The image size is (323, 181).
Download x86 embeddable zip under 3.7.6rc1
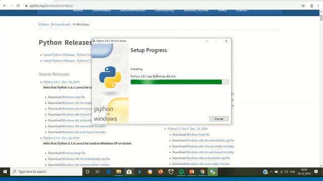tap(208, 158)
